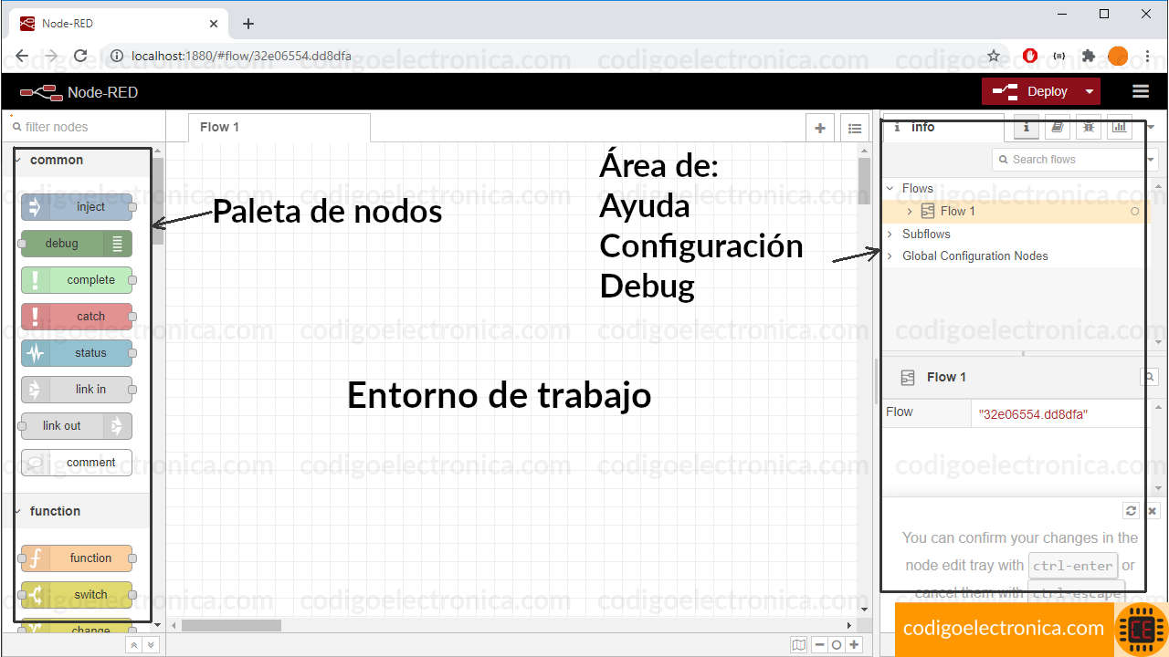Screen dimensions: 1169x657
Task: Click the browser address bar
Action: tap(548, 56)
